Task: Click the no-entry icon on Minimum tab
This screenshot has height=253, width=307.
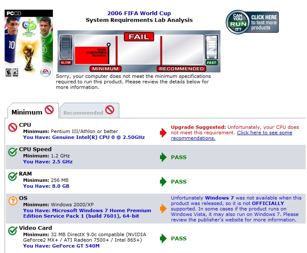Action: point(49,110)
